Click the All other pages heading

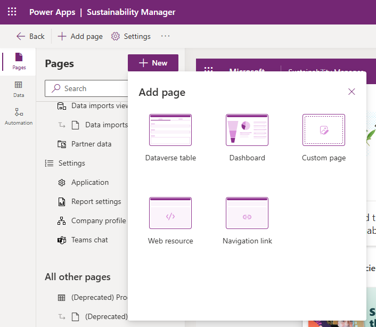coord(78,277)
